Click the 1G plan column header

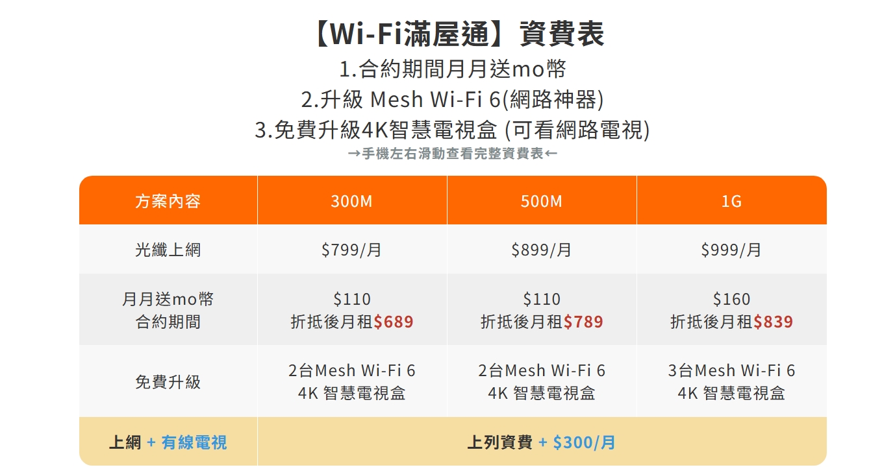pos(731,201)
